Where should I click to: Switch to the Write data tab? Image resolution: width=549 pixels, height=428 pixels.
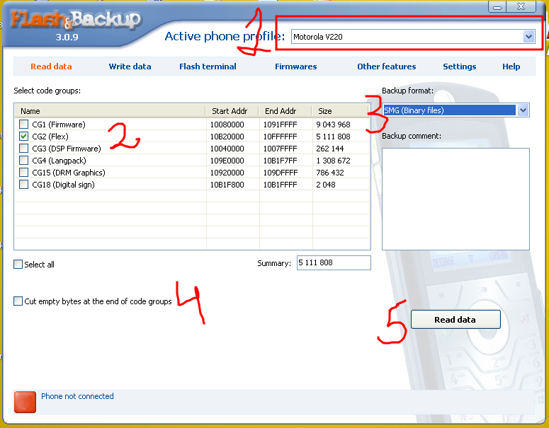[x=130, y=66]
